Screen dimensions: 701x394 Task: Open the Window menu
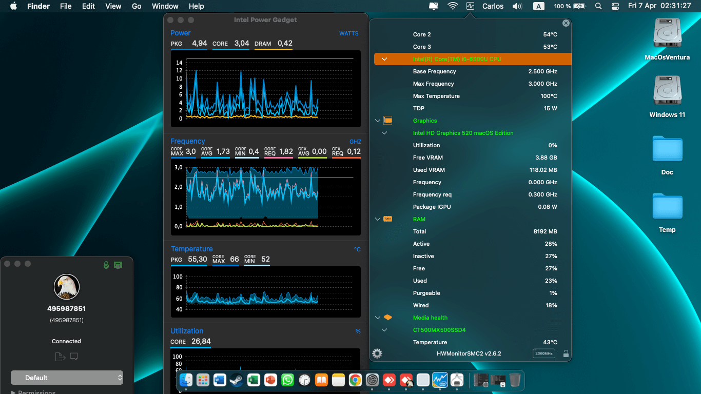pyautogui.click(x=165, y=6)
